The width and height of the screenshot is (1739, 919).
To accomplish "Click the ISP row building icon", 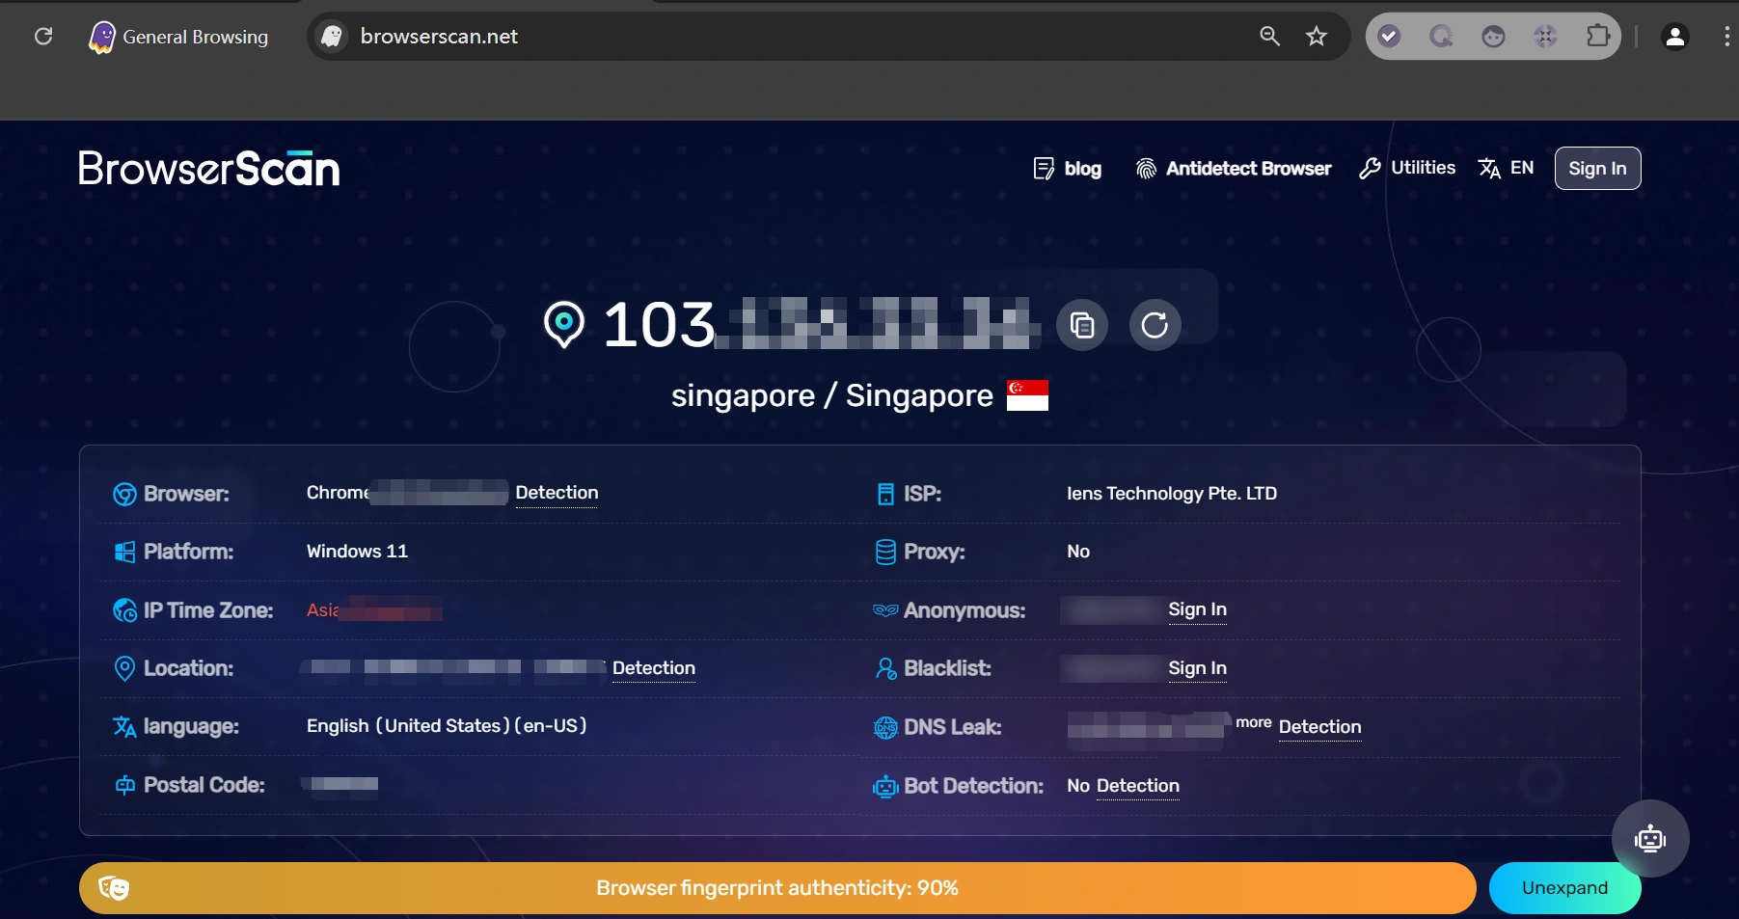I will [885, 494].
